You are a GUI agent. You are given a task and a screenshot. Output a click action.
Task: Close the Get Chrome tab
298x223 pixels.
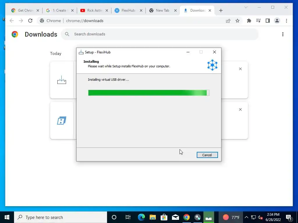[38, 11]
